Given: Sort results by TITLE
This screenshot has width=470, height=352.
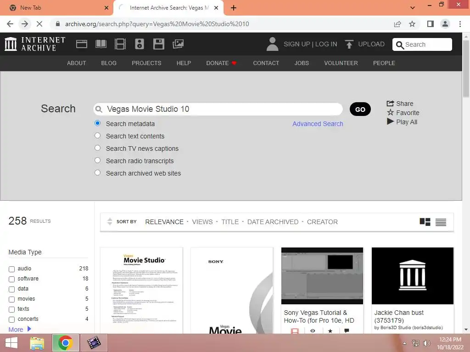Looking at the screenshot, I should click(230, 222).
